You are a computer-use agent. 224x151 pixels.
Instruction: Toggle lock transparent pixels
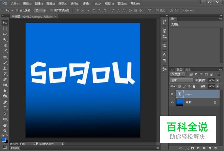coord(180,86)
